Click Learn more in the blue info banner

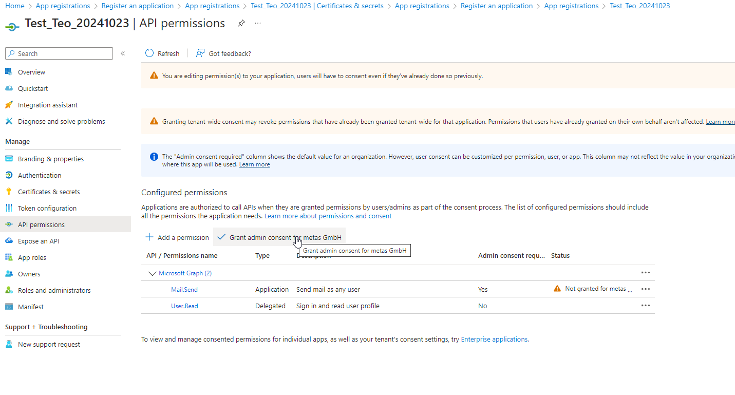tap(254, 164)
